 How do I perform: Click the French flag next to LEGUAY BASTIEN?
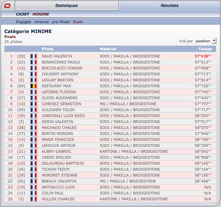(x=34, y=80)
